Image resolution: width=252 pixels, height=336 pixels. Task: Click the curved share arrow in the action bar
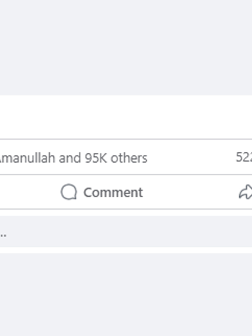(x=246, y=192)
